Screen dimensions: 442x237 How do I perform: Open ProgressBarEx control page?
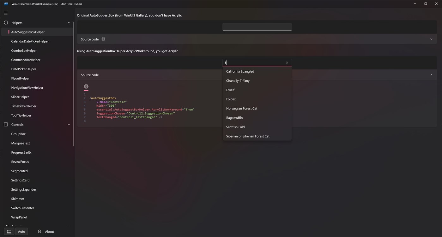[37, 152]
